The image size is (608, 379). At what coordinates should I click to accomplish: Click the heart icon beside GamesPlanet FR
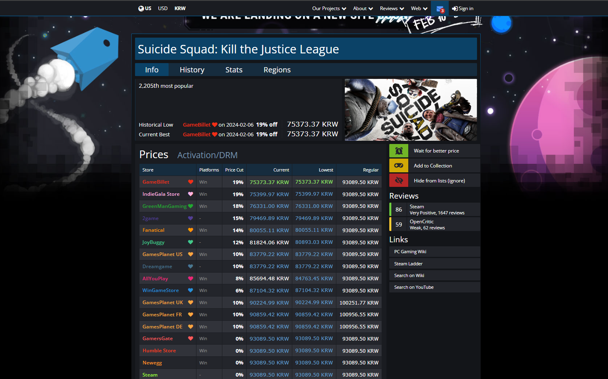(x=191, y=315)
